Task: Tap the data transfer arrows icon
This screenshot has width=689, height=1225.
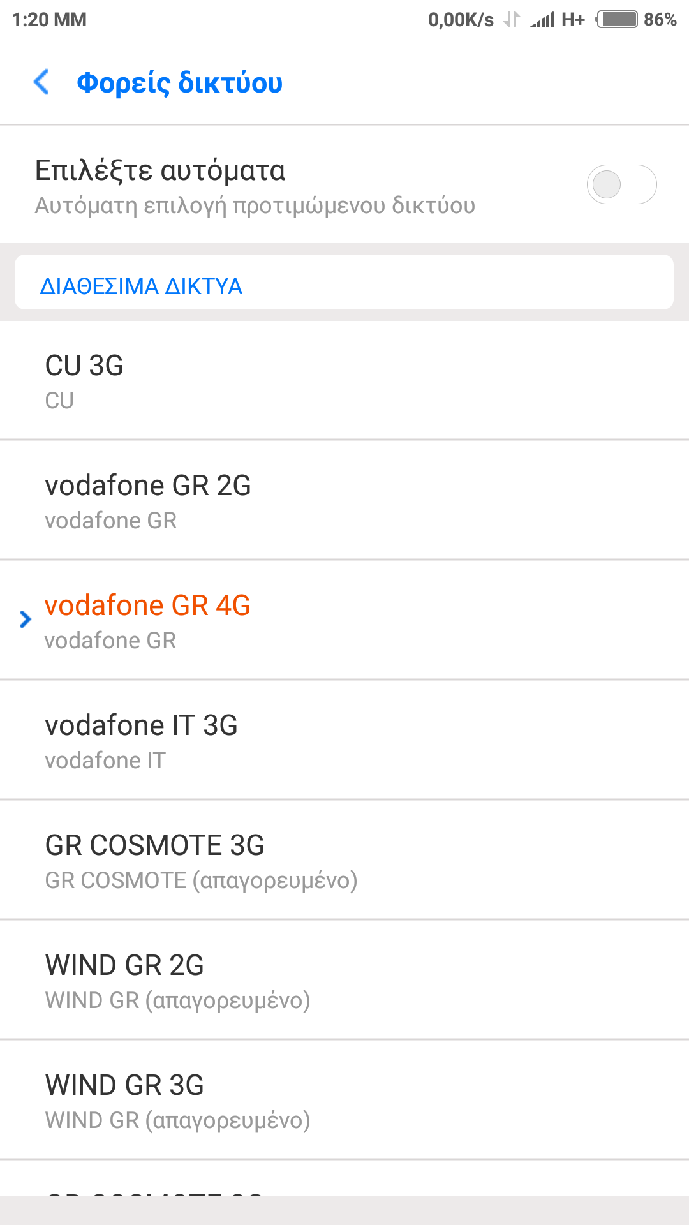Action: pyautogui.click(x=512, y=20)
